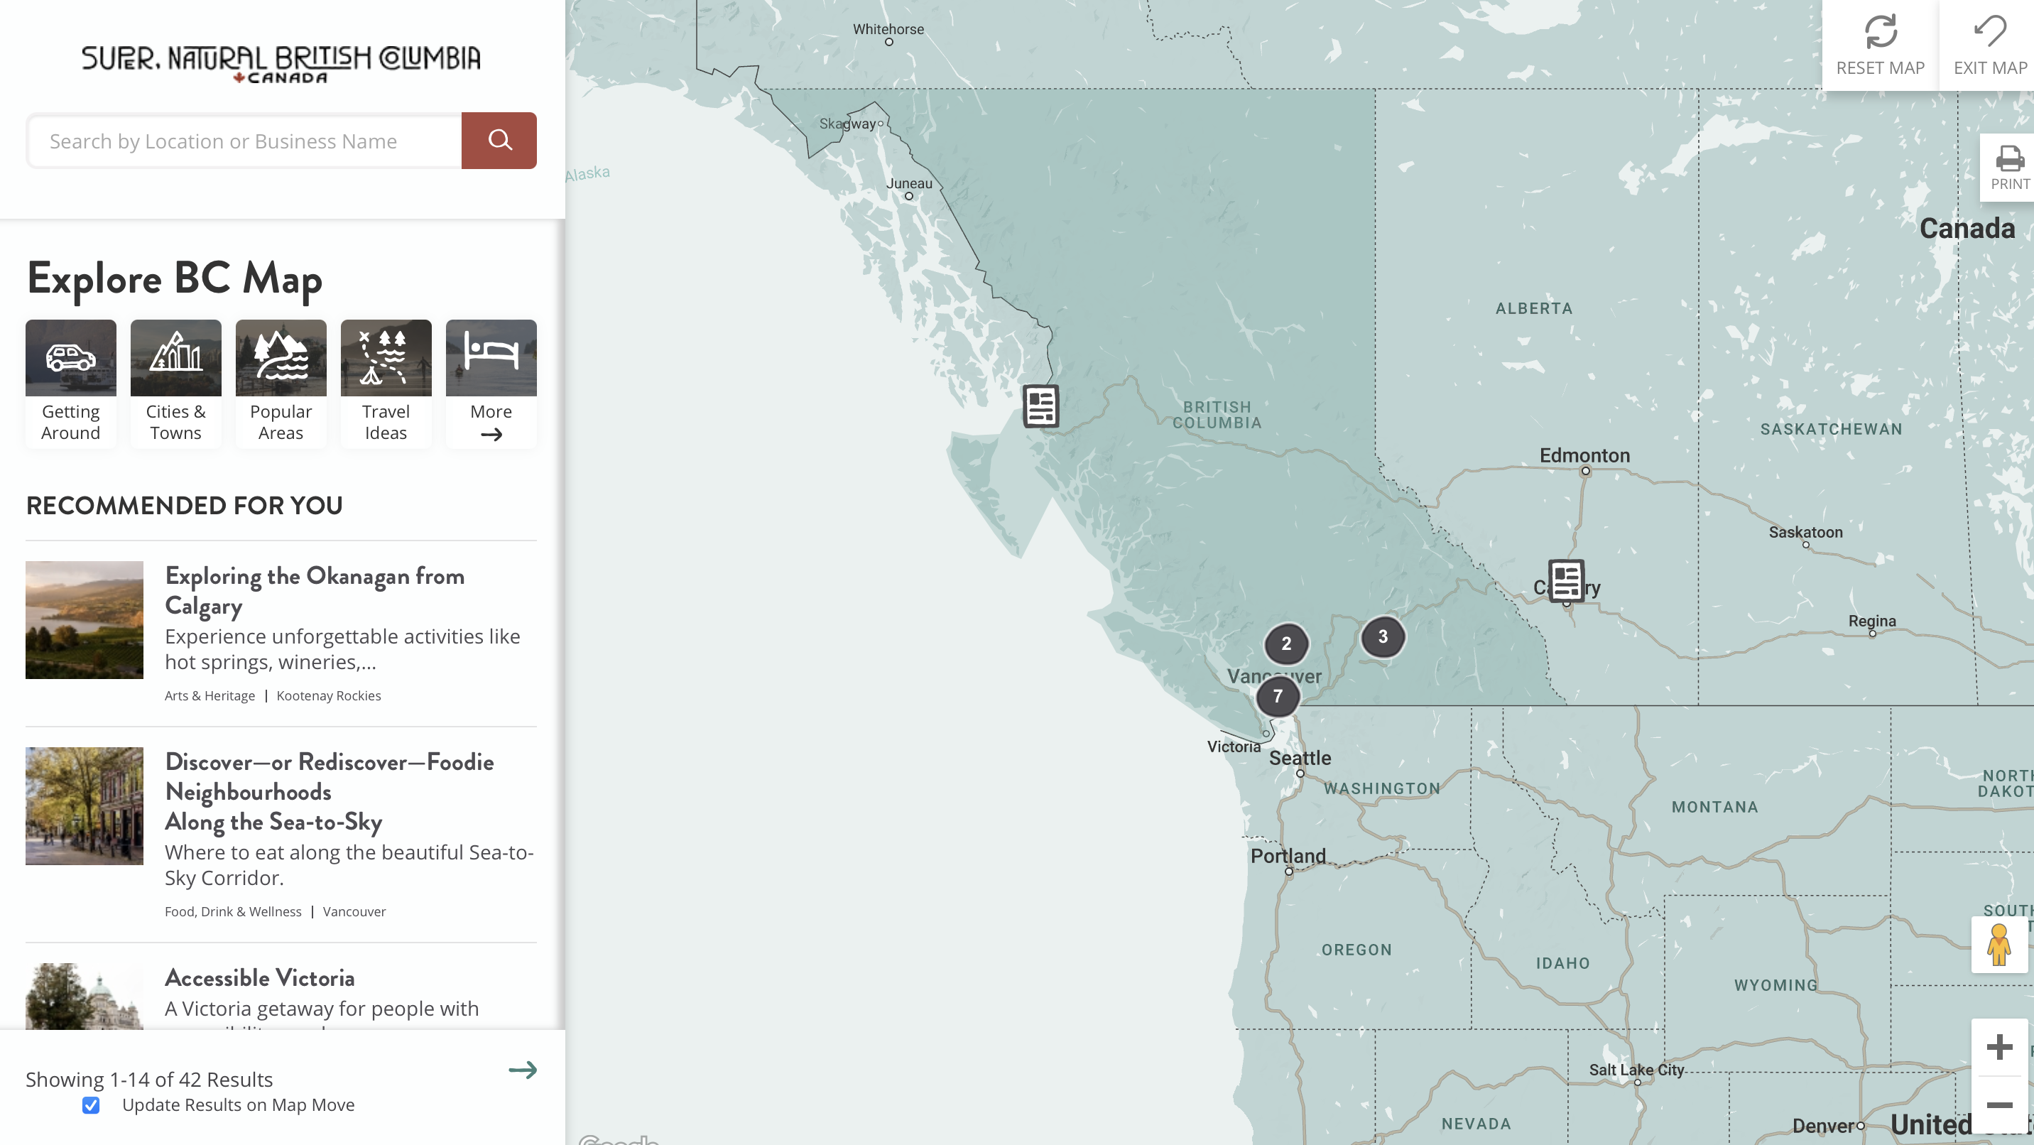Expand the cluster marker showing 7
2034x1145 pixels.
pos(1278,697)
